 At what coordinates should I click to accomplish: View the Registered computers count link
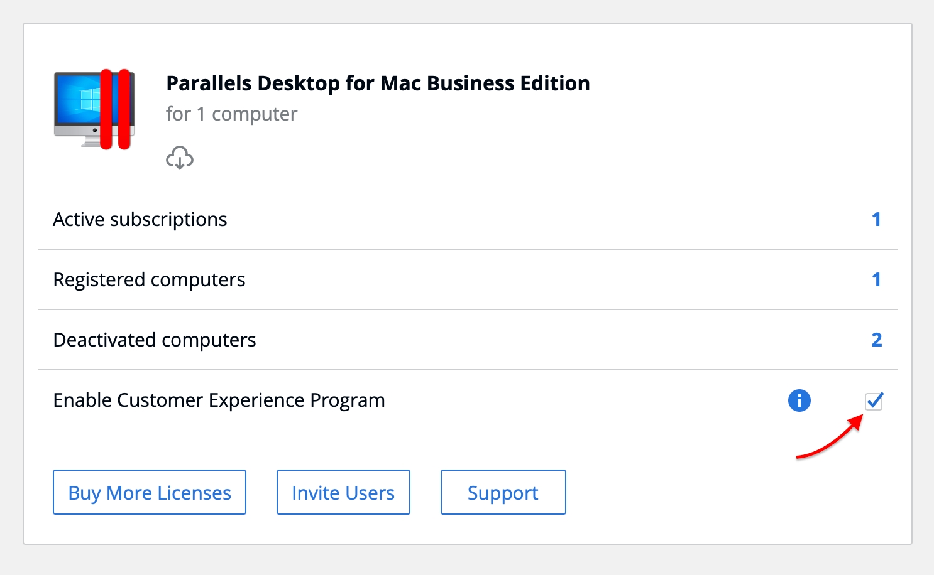876,280
